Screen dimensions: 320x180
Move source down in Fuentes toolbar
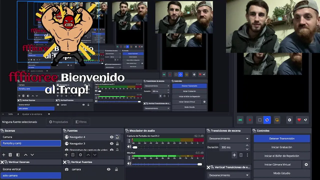95,155
